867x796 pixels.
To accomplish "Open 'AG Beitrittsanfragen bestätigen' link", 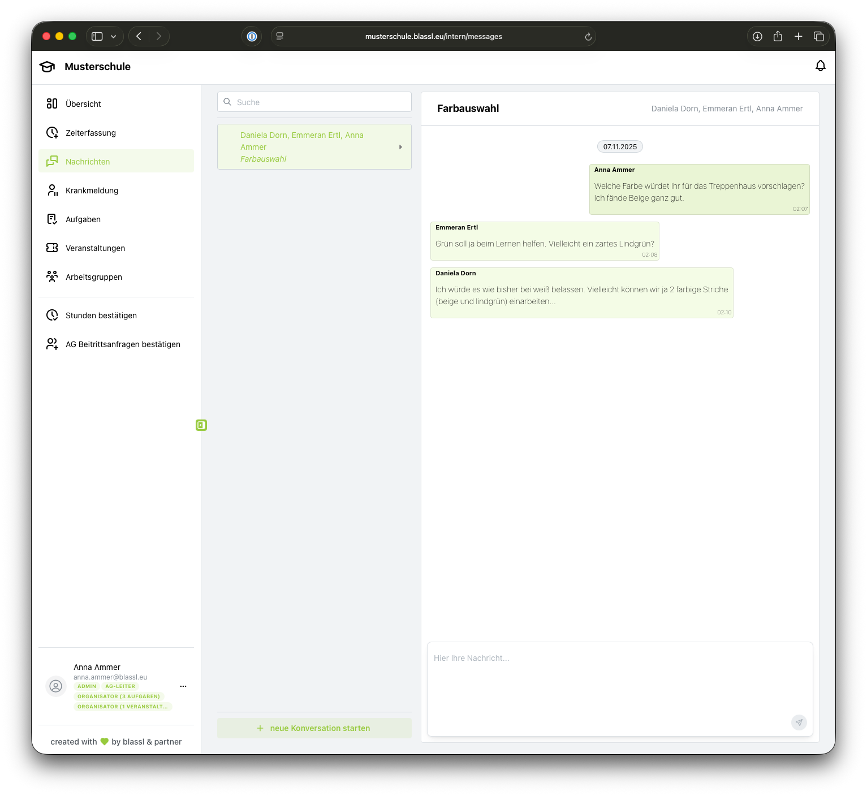I will pyautogui.click(x=123, y=344).
